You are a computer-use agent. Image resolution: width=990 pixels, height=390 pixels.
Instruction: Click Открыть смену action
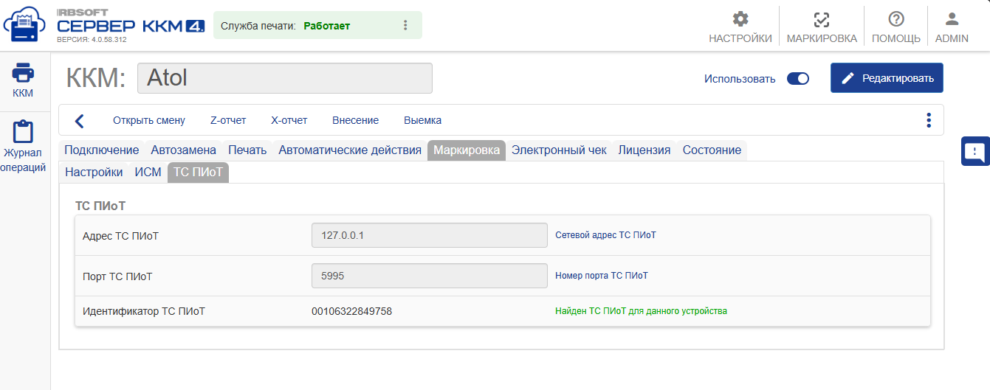click(149, 120)
